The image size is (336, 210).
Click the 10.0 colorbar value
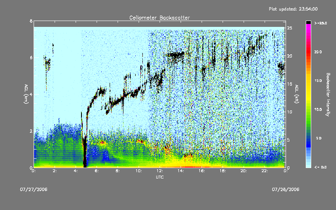click(318, 109)
